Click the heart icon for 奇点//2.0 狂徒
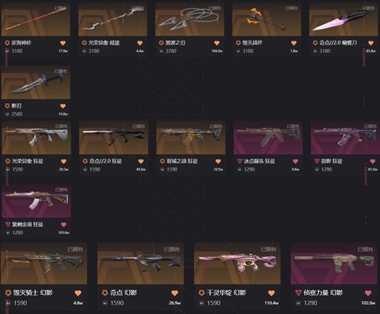The width and height of the screenshot is (380, 314). tap(141, 161)
